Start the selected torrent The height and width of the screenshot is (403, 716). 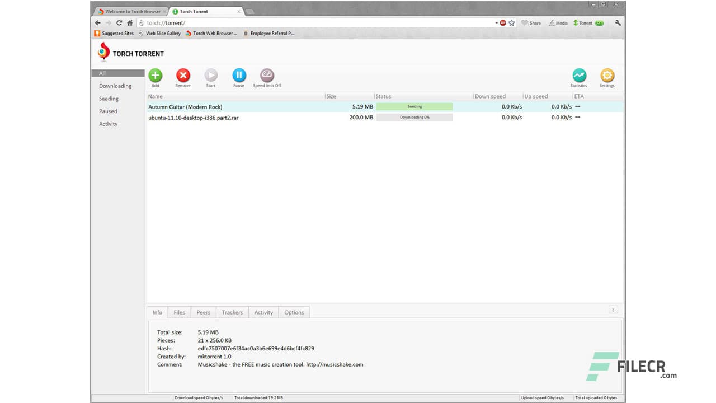211,77
